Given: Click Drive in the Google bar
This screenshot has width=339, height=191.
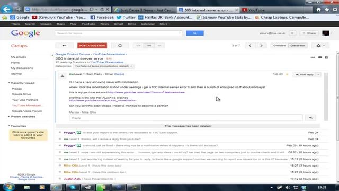Looking at the screenshot, I should tap(132, 24).
